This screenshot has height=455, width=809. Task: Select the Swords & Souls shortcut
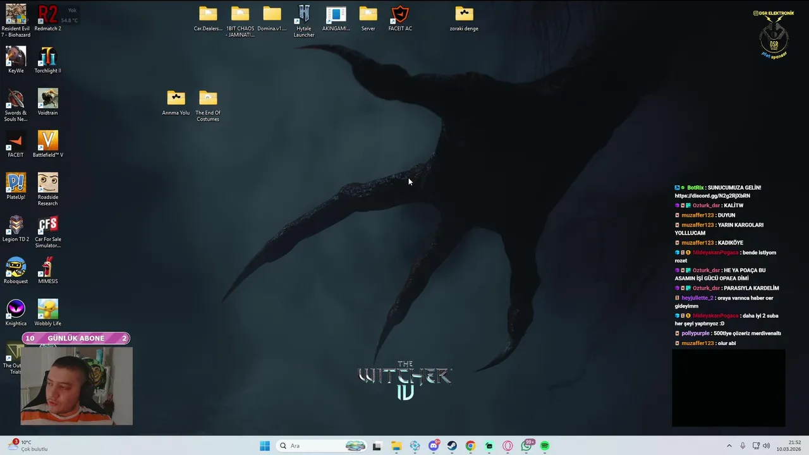coord(16,106)
